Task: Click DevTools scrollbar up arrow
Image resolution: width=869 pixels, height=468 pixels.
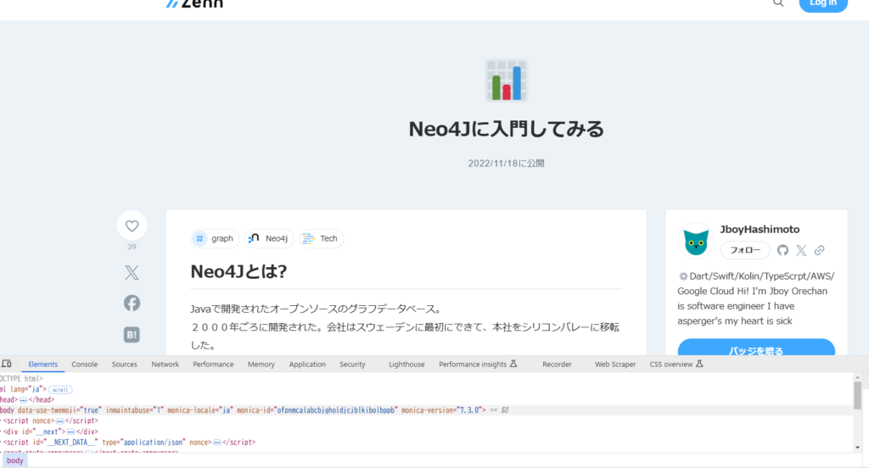Action: 857,377
